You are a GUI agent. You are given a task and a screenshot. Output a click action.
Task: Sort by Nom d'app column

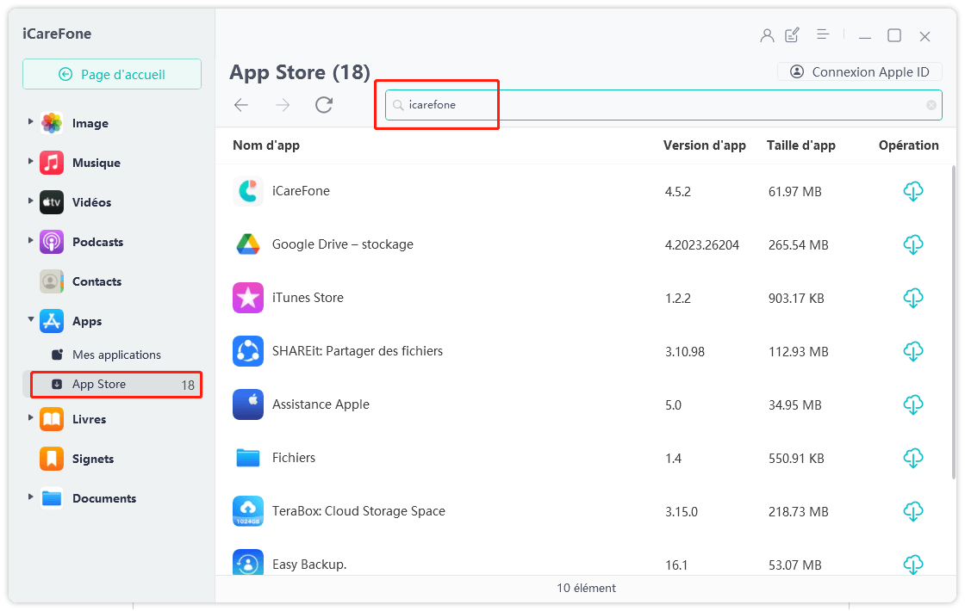(266, 145)
